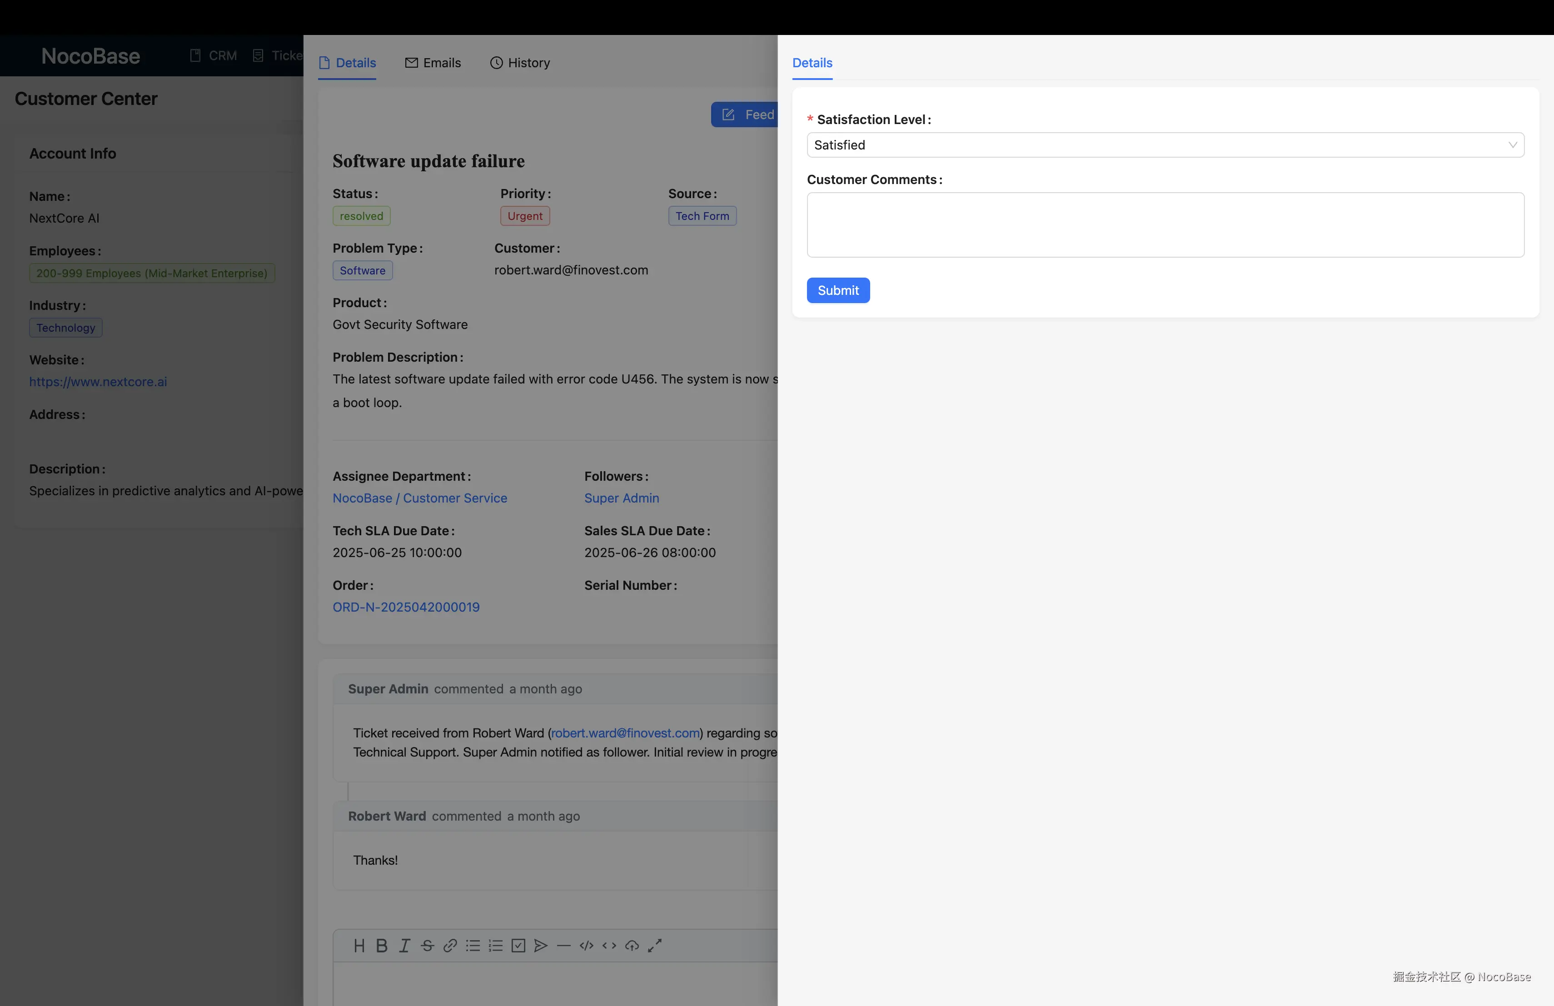Image resolution: width=1554 pixels, height=1006 pixels.
Task: Expand the comment editor to fullscreen
Action: tap(653, 945)
